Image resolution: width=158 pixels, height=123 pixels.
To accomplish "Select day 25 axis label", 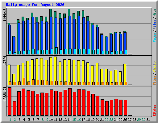I will [x=120, y=120].
